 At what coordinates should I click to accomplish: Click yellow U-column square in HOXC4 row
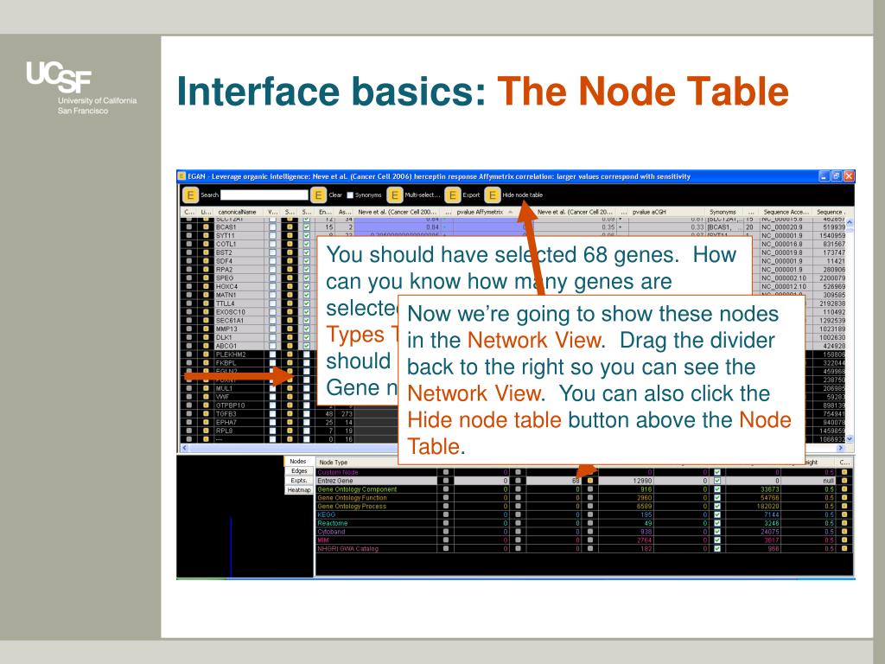coord(206,286)
